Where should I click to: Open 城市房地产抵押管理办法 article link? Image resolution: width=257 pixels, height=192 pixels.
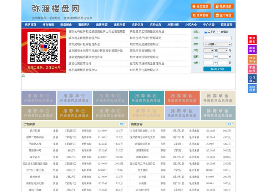(x=84, y=44)
